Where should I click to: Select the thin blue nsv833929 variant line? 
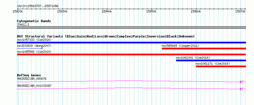[x=30, y=48]
